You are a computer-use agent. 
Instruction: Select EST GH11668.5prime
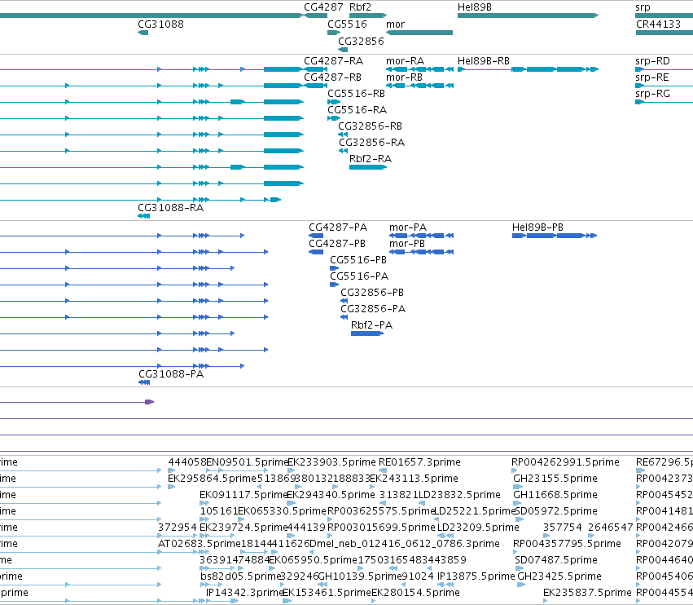tap(555, 494)
